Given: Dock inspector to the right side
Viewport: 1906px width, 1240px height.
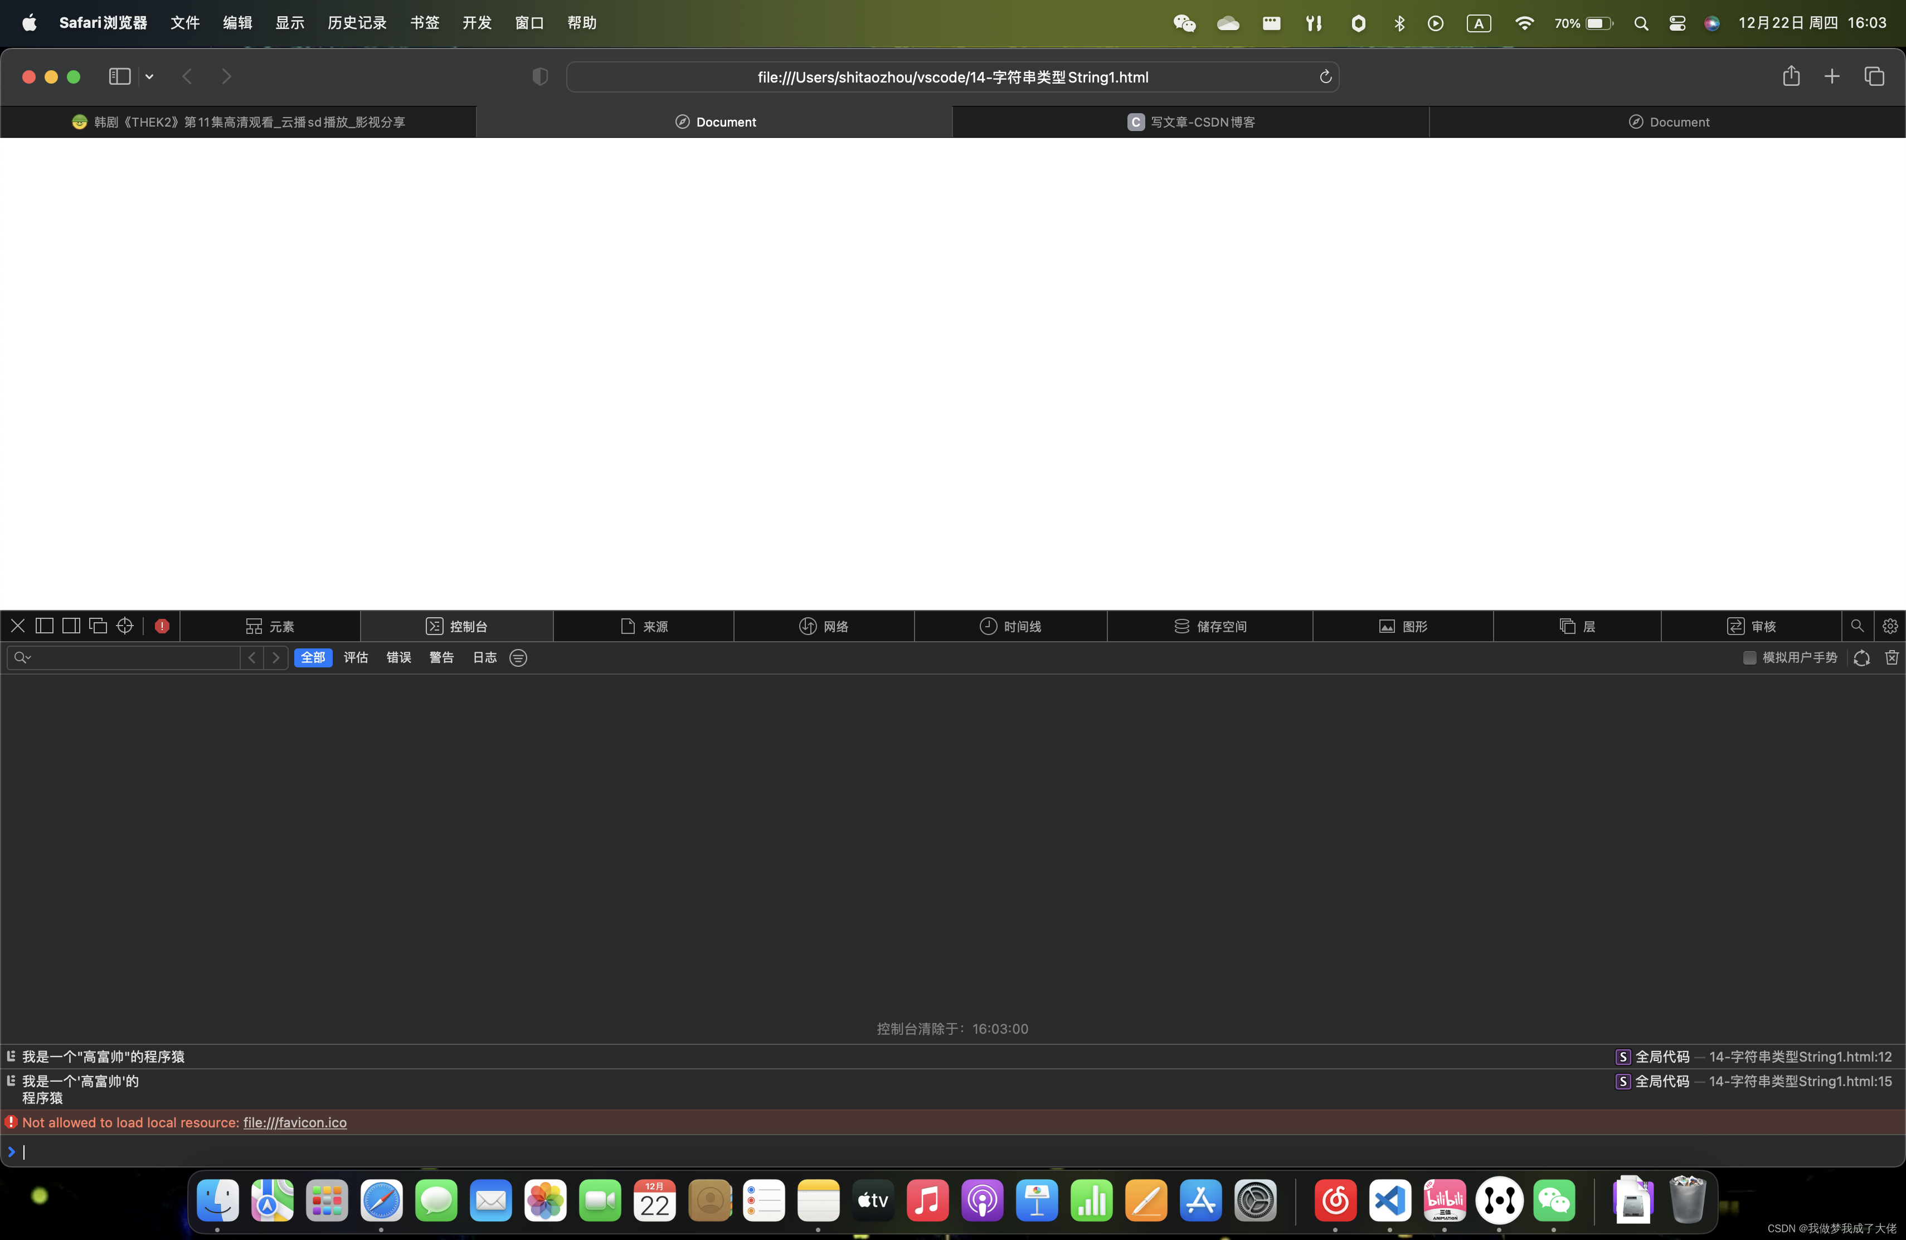Looking at the screenshot, I should 71,626.
